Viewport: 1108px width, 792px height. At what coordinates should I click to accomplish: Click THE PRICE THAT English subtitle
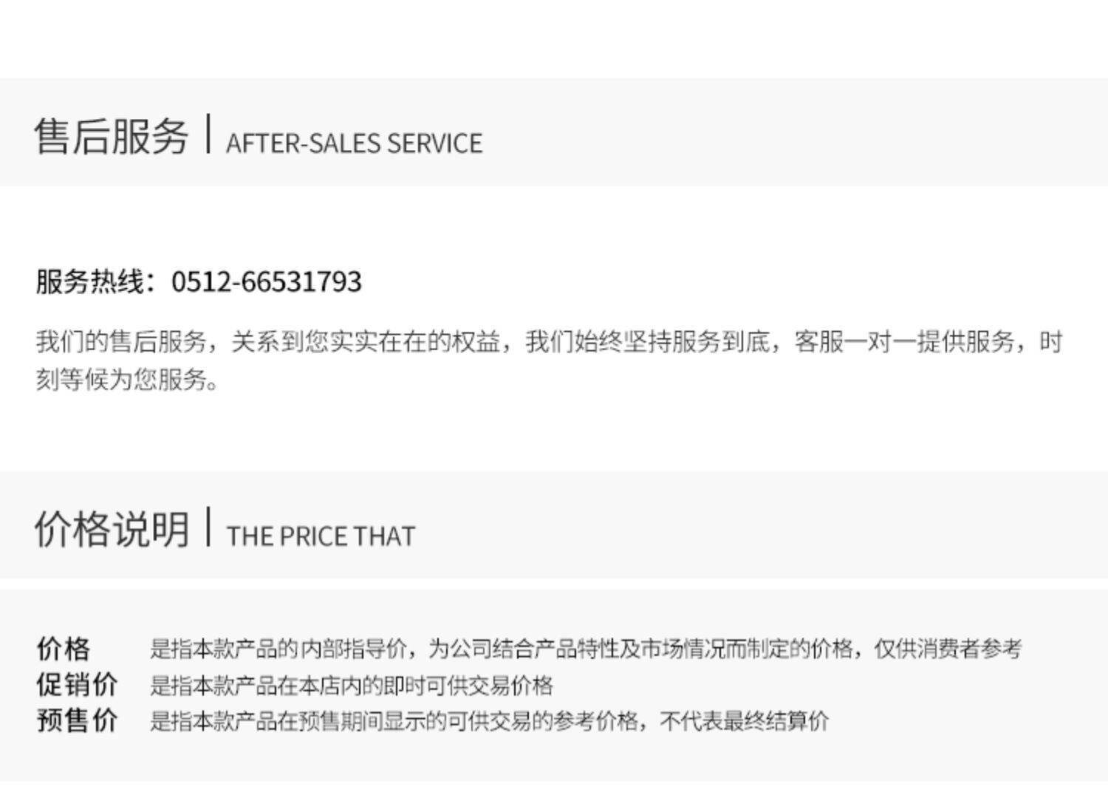click(x=321, y=536)
